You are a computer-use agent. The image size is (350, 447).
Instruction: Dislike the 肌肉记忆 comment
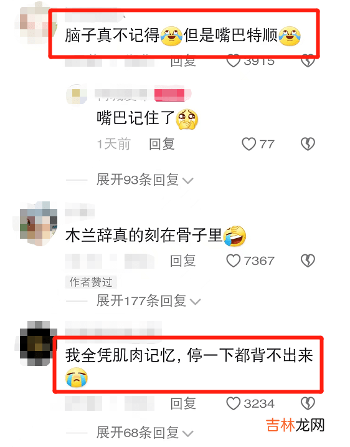click(x=308, y=403)
